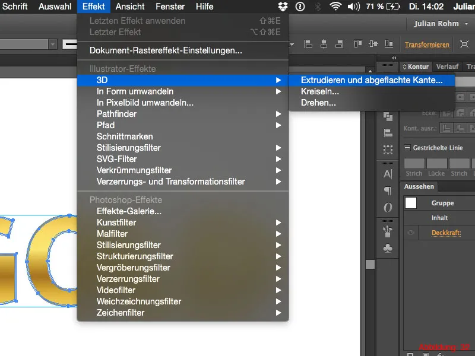The height and width of the screenshot is (356, 475).
Task: Expand the Verzerrungs- und Transformationsfilter submenu
Action: click(183, 182)
